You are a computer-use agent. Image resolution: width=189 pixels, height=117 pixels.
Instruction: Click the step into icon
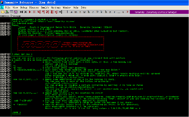[x=39, y=12]
